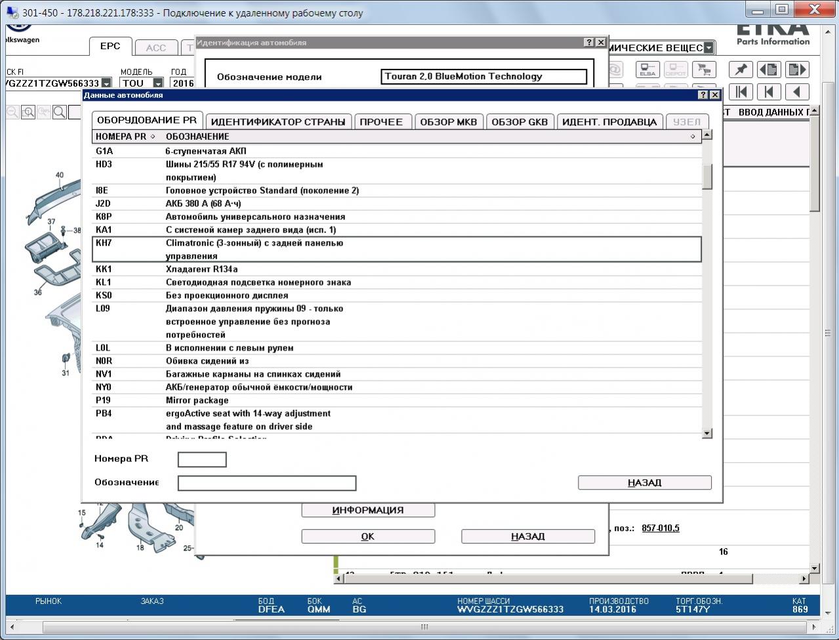Image resolution: width=839 pixels, height=640 pixels.
Task: Open the ELSA link icon
Action: (x=648, y=70)
